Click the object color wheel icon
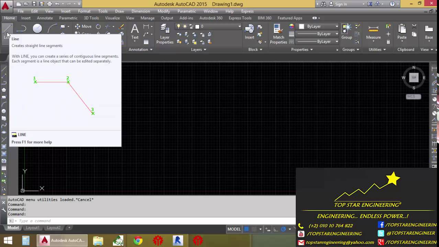The image size is (439, 247). [x=291, y=26]
